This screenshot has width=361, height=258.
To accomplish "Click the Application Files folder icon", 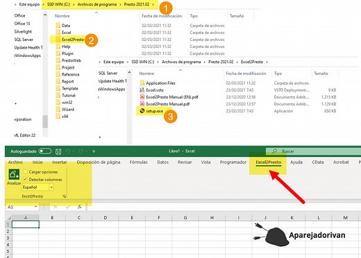I will pyautogui.click(x=142, y=83).
